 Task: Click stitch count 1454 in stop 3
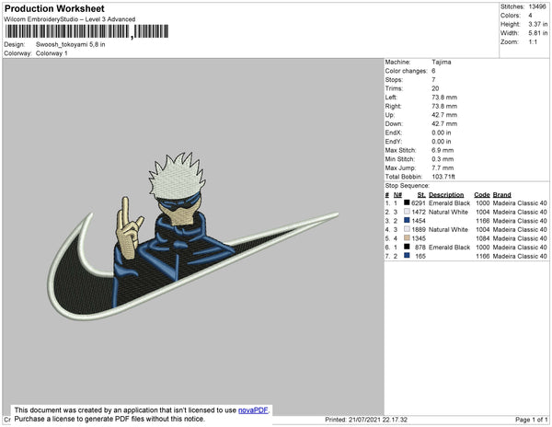click(419, 221)
